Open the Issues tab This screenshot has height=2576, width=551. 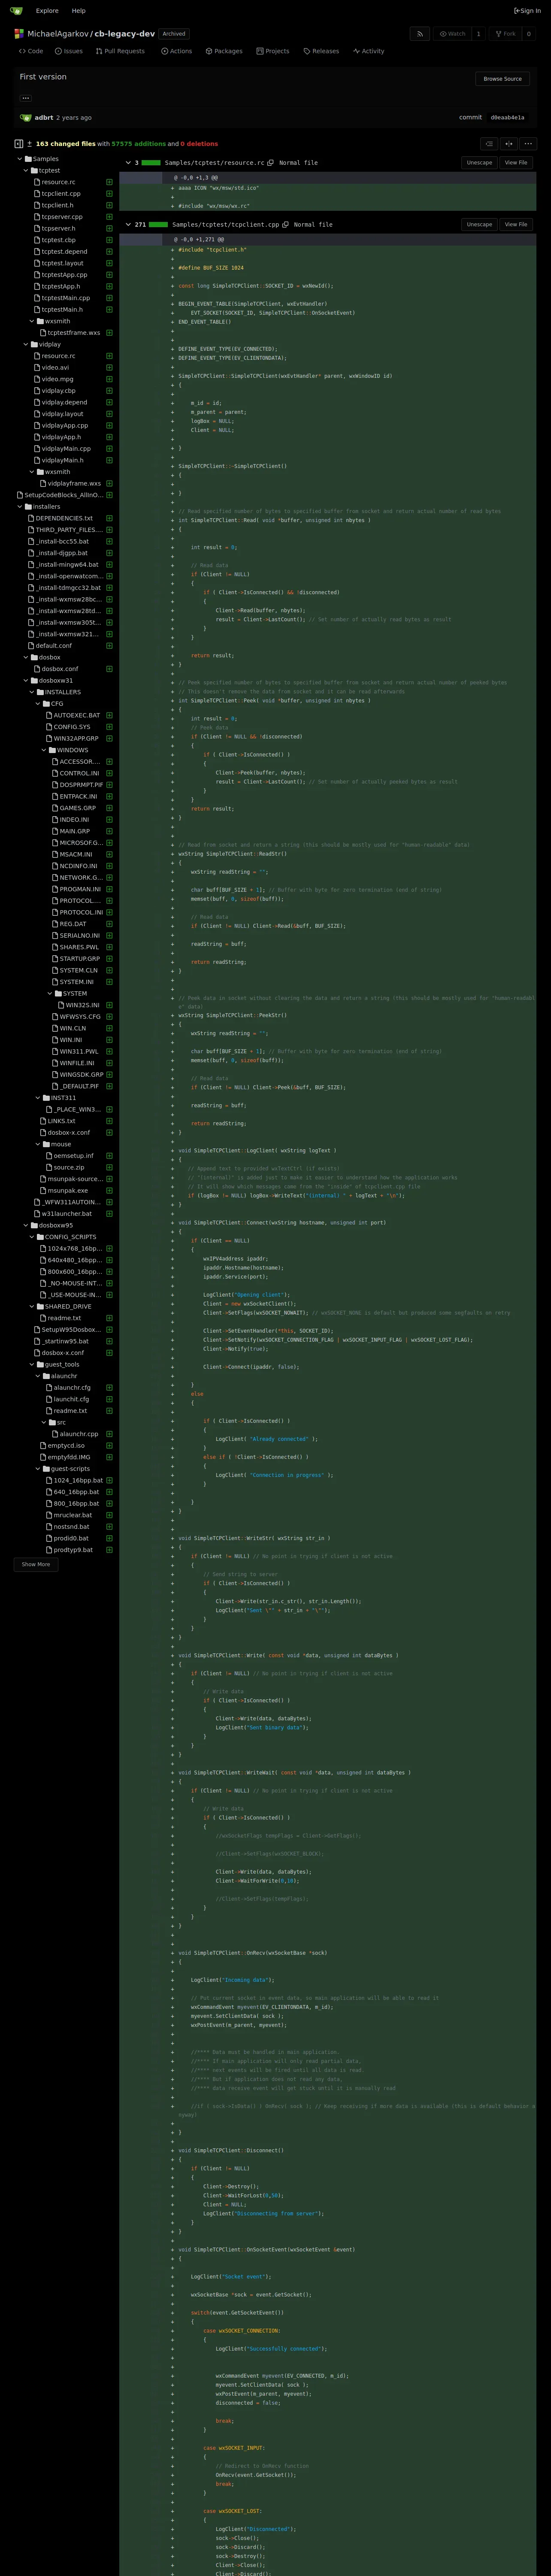tap(70, 51)
